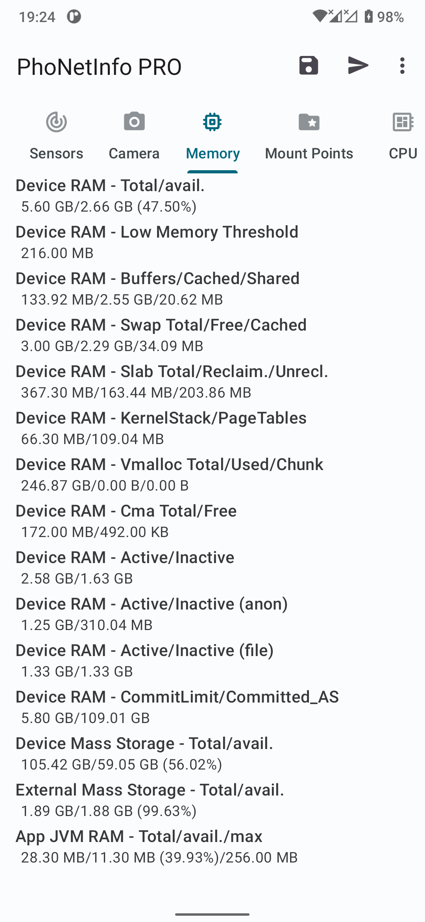Select Device RAM Total/avail. entry
The height and width of the screenshot is (922, 425).
tap(213, 196)
